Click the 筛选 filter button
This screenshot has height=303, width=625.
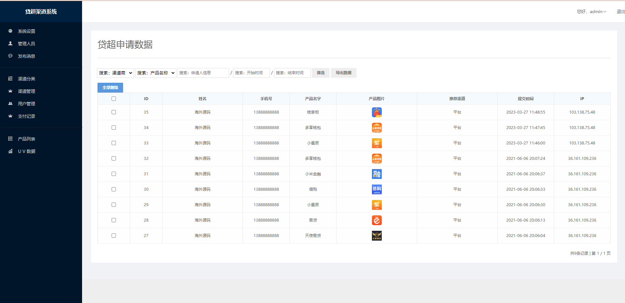[320, 73]
